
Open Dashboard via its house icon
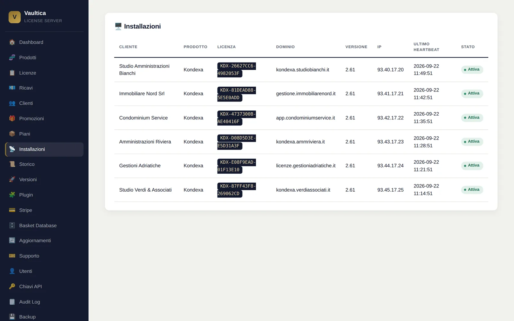(12, 42)
